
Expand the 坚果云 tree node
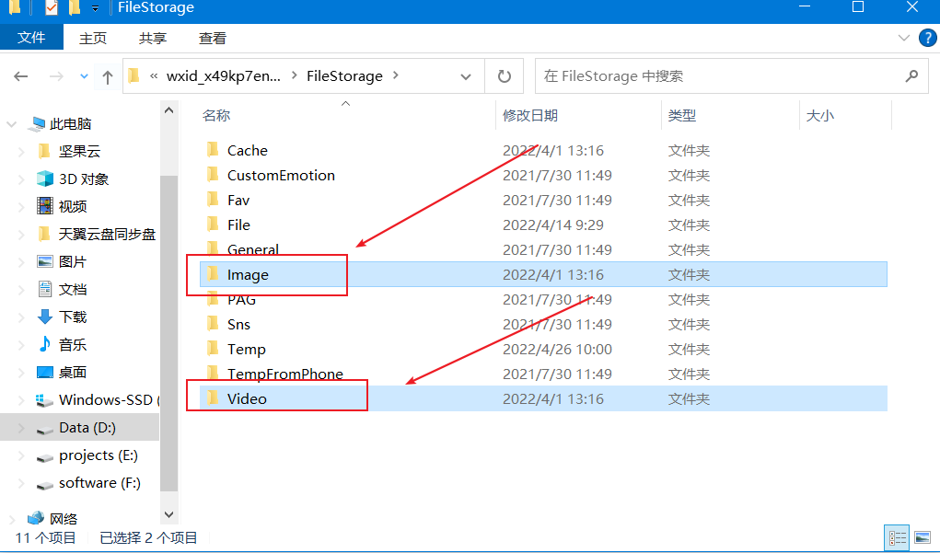[21, 152]
